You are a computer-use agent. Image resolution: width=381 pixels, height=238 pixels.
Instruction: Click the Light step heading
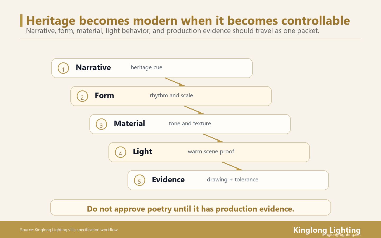click(x=142, y=152)
